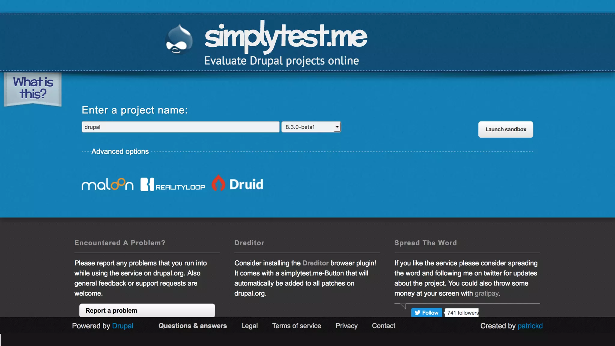Viewport: 615px width, 346px height.
Task: Click the Druid sponsor logo
Action: point(237,183)
